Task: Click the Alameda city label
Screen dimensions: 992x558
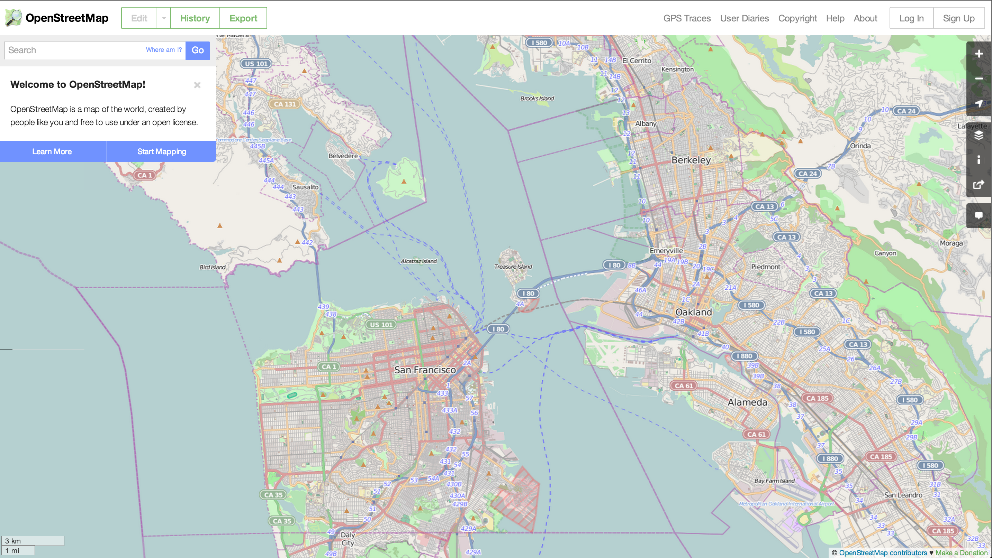Action: coord(747,402)
